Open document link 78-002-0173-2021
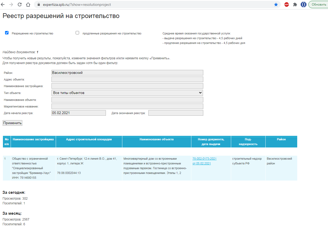Screen dimensions: 328x229 tap(204, 159)
